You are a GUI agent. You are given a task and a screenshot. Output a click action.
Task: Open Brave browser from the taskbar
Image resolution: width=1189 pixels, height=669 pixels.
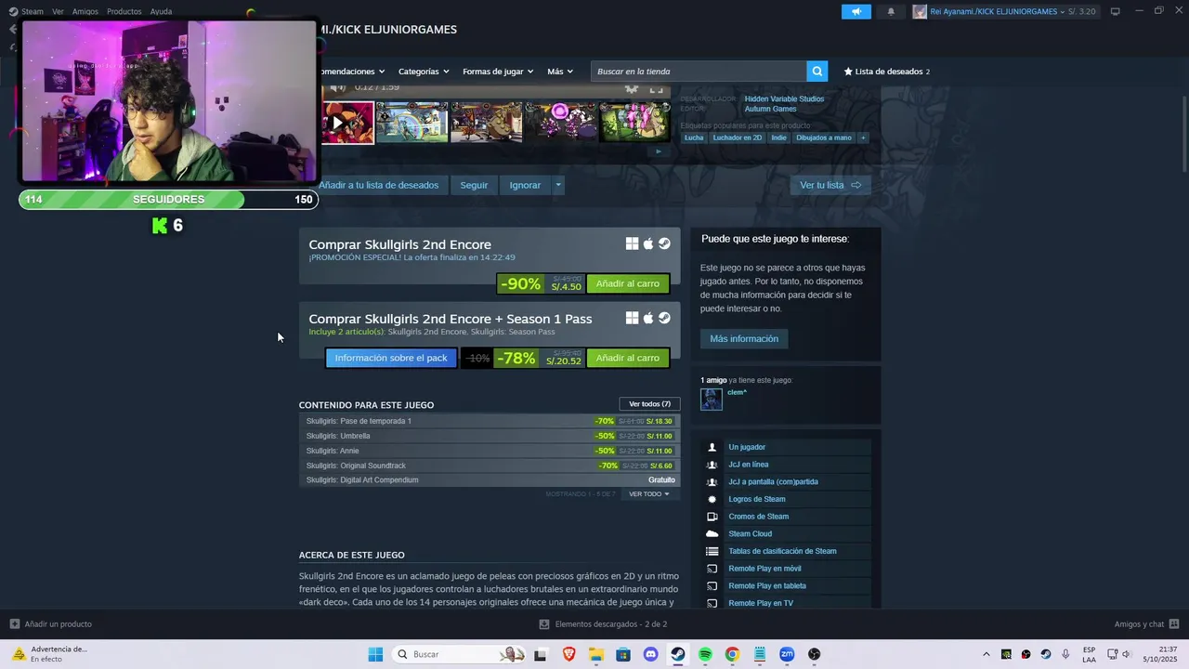[x=568, y=654]
